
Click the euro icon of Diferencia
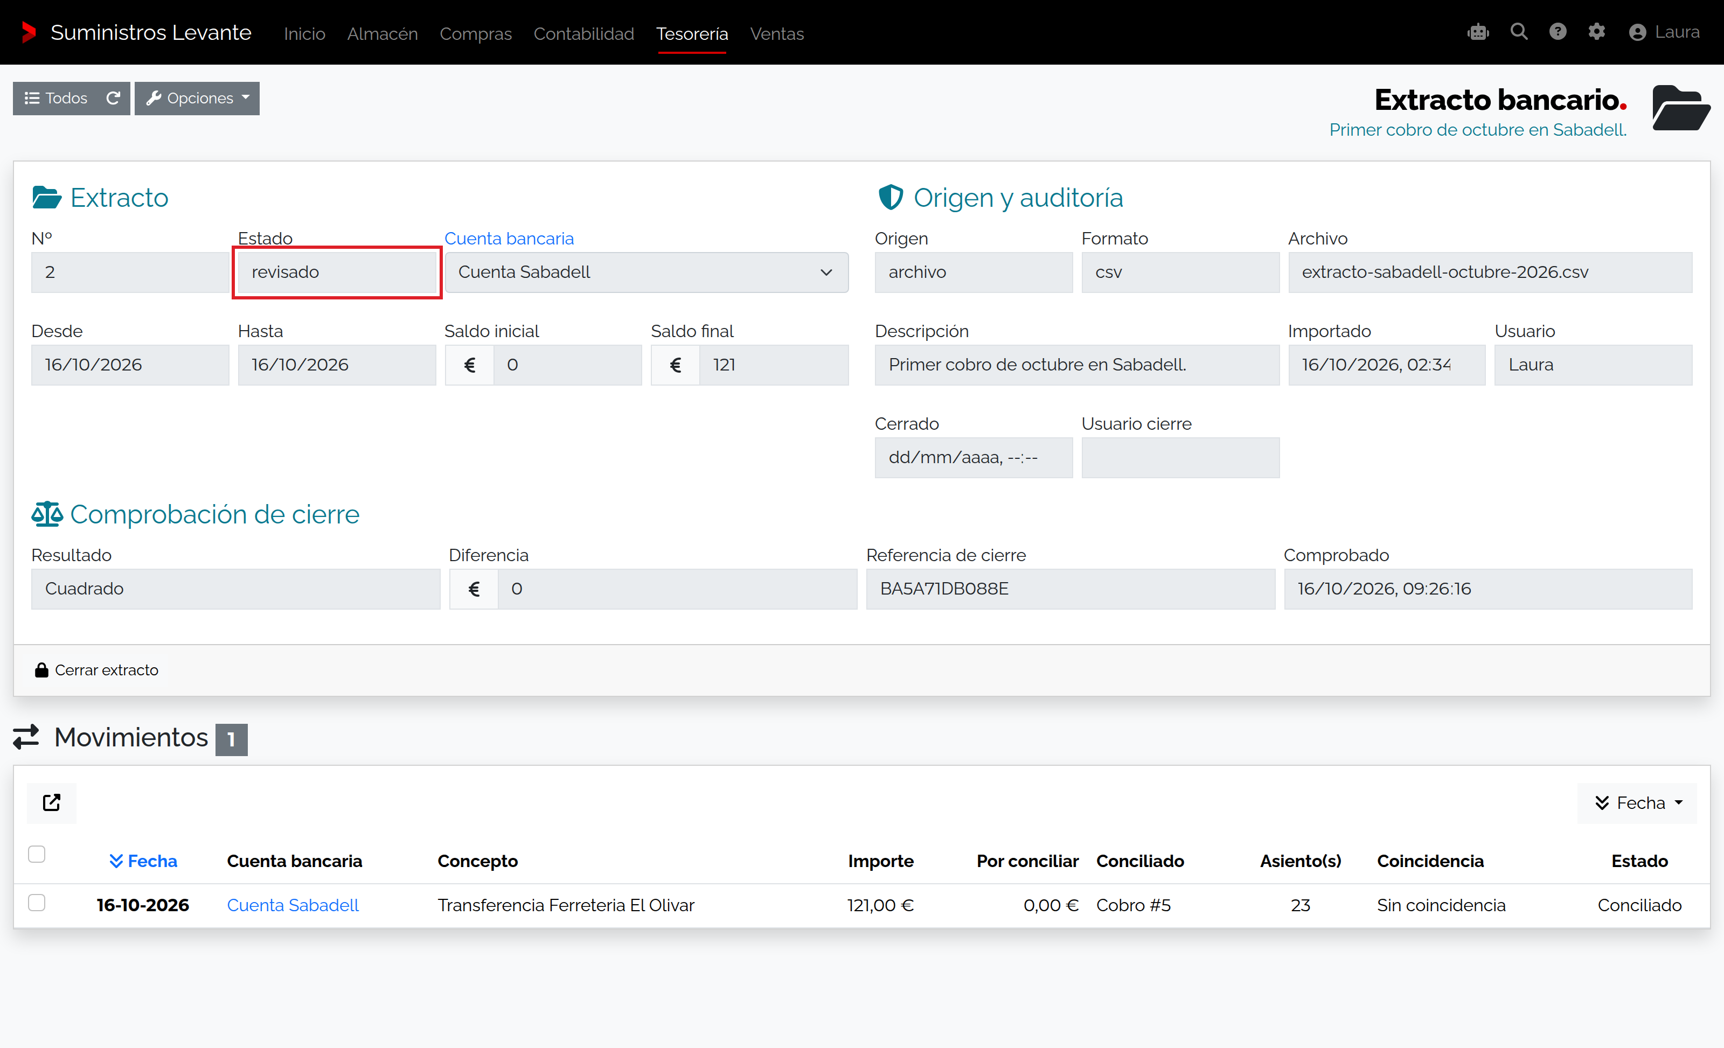[x=474, y=589]
